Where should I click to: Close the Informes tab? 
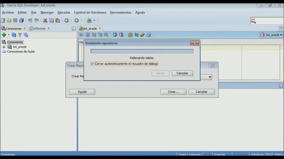click(x=48, y=28)
